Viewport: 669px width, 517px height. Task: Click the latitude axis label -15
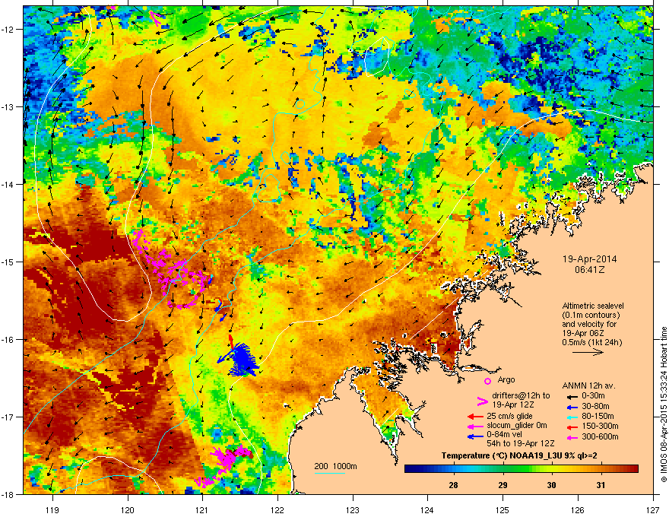pyautogui.click(x=8, y=262)
